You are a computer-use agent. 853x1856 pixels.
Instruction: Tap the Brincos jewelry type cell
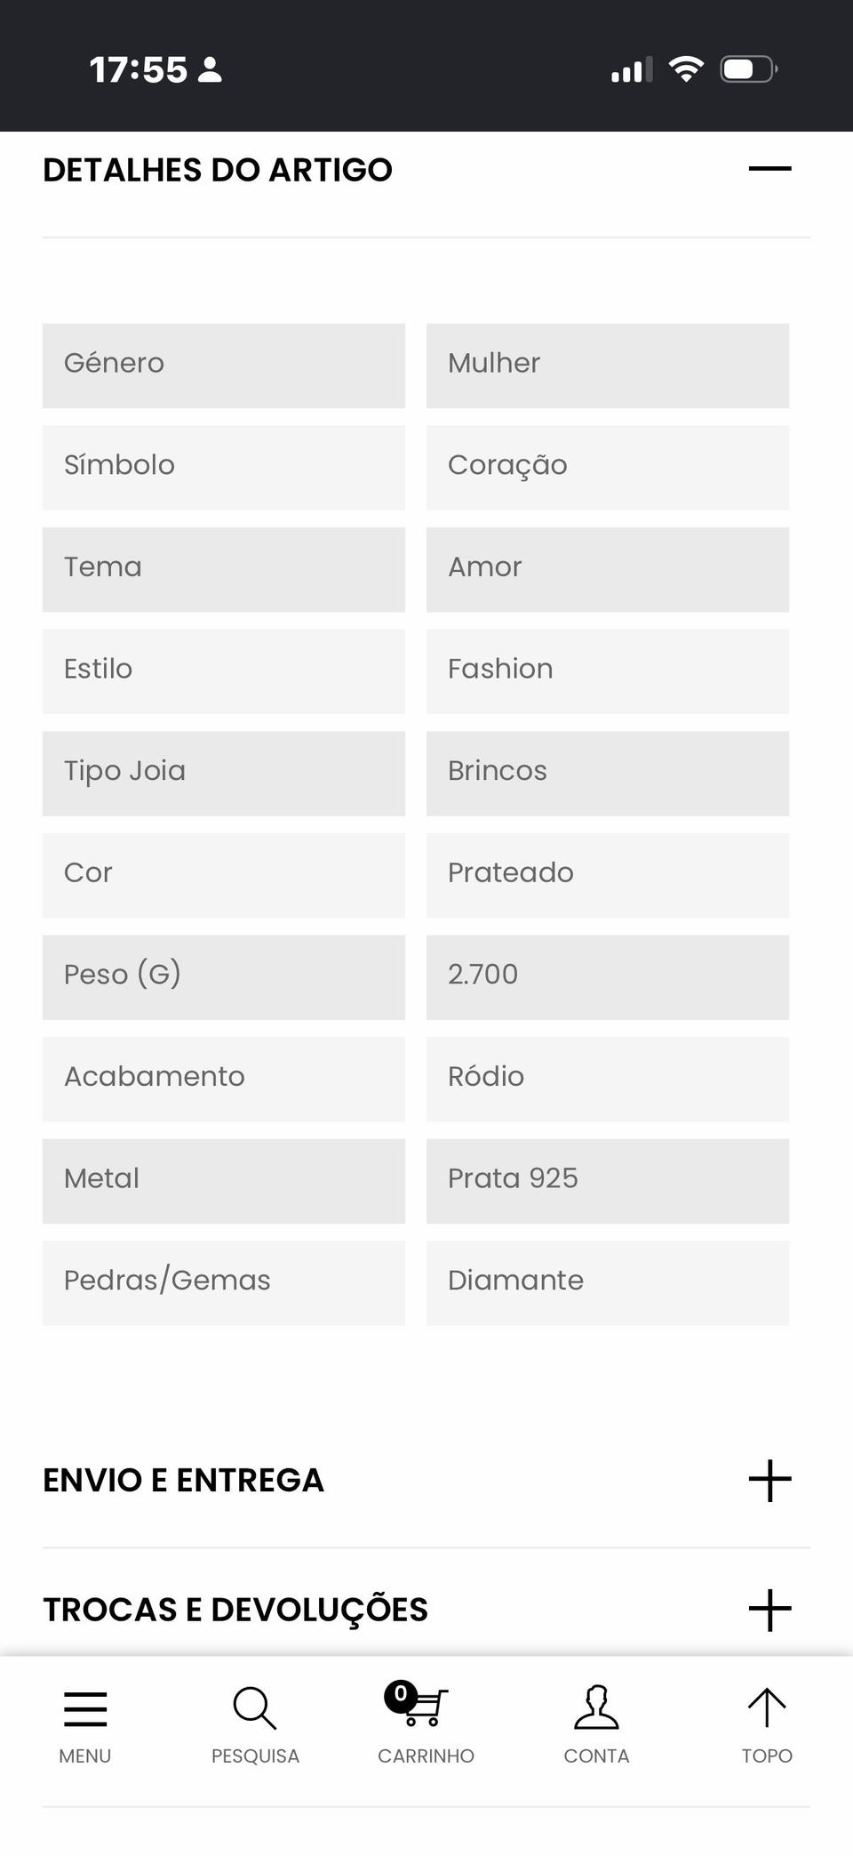coord(608,774)
